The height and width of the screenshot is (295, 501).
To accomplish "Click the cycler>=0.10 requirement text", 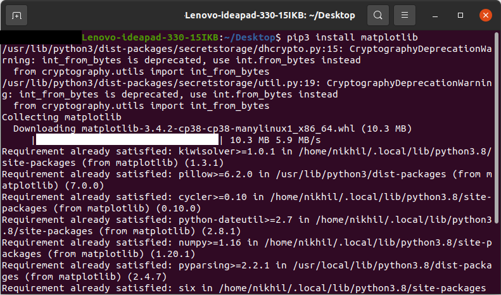I will [x=212, y=197].
